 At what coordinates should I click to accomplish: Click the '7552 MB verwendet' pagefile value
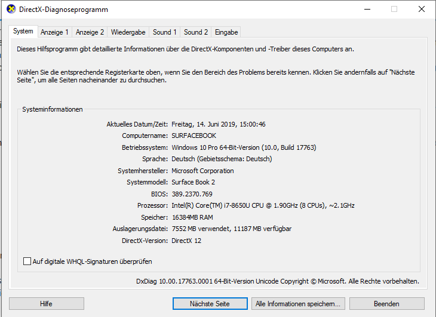(x=232, y=229)
